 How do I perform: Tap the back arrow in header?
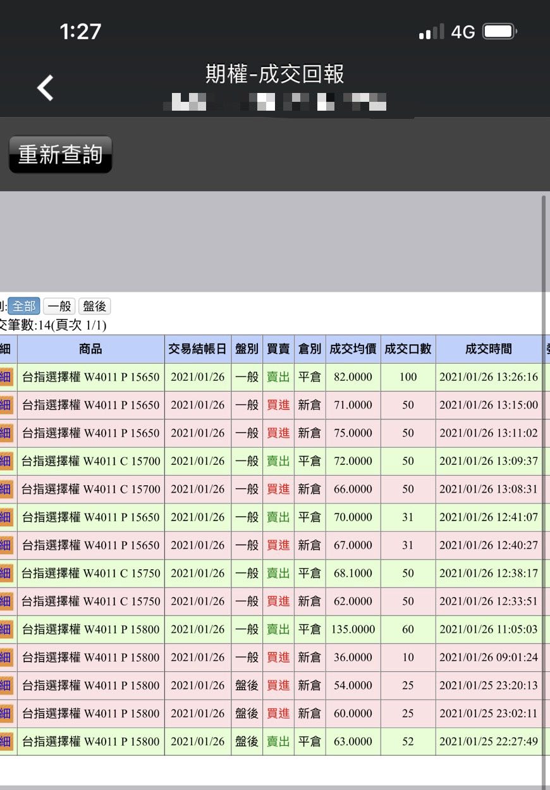46,88
